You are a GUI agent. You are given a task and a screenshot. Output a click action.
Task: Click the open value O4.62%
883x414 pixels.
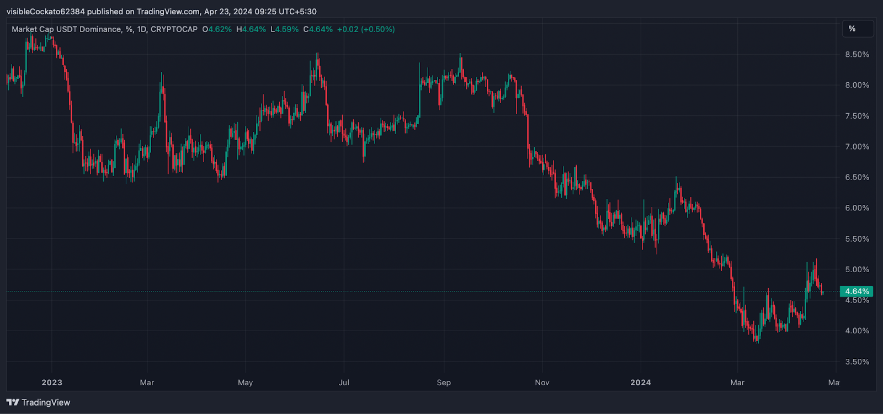[217, 29]
